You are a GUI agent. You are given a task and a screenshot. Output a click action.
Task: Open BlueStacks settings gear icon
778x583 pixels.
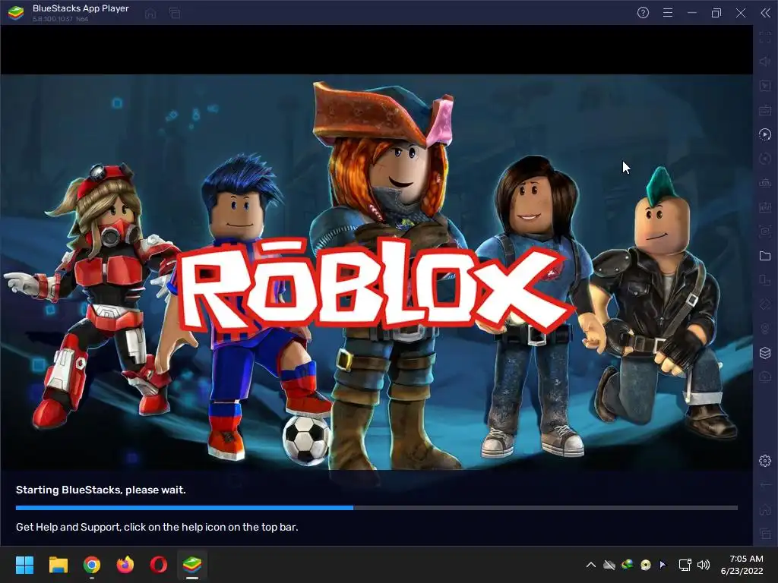point(765,461)
